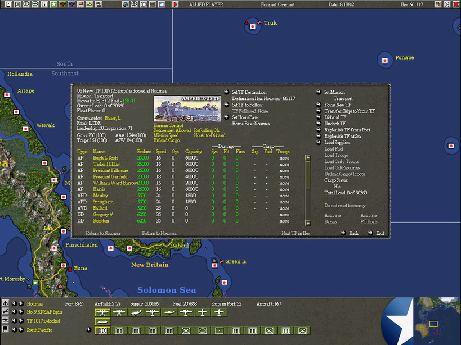The height and width of the screenshot is (345, 461).
Task: Click Undock TF
Action: click(335, 124)
